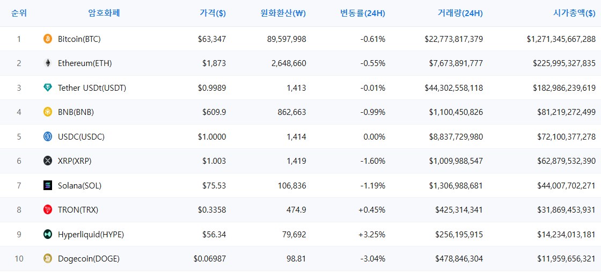Select Solana market cap $44,007,702,271
Image resolution: width=601 pixels, height=276 pixels.
click(567, 186)
